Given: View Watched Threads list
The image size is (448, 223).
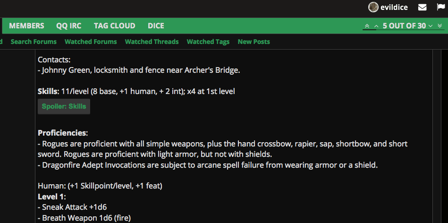Looking at the screenshot, I should tap(152, 42).
